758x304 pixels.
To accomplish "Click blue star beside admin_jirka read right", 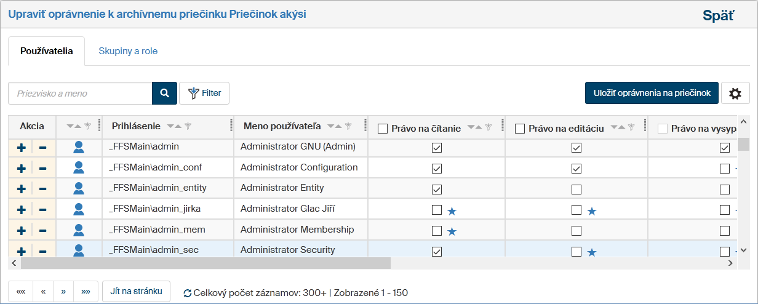I will [452, 211].
